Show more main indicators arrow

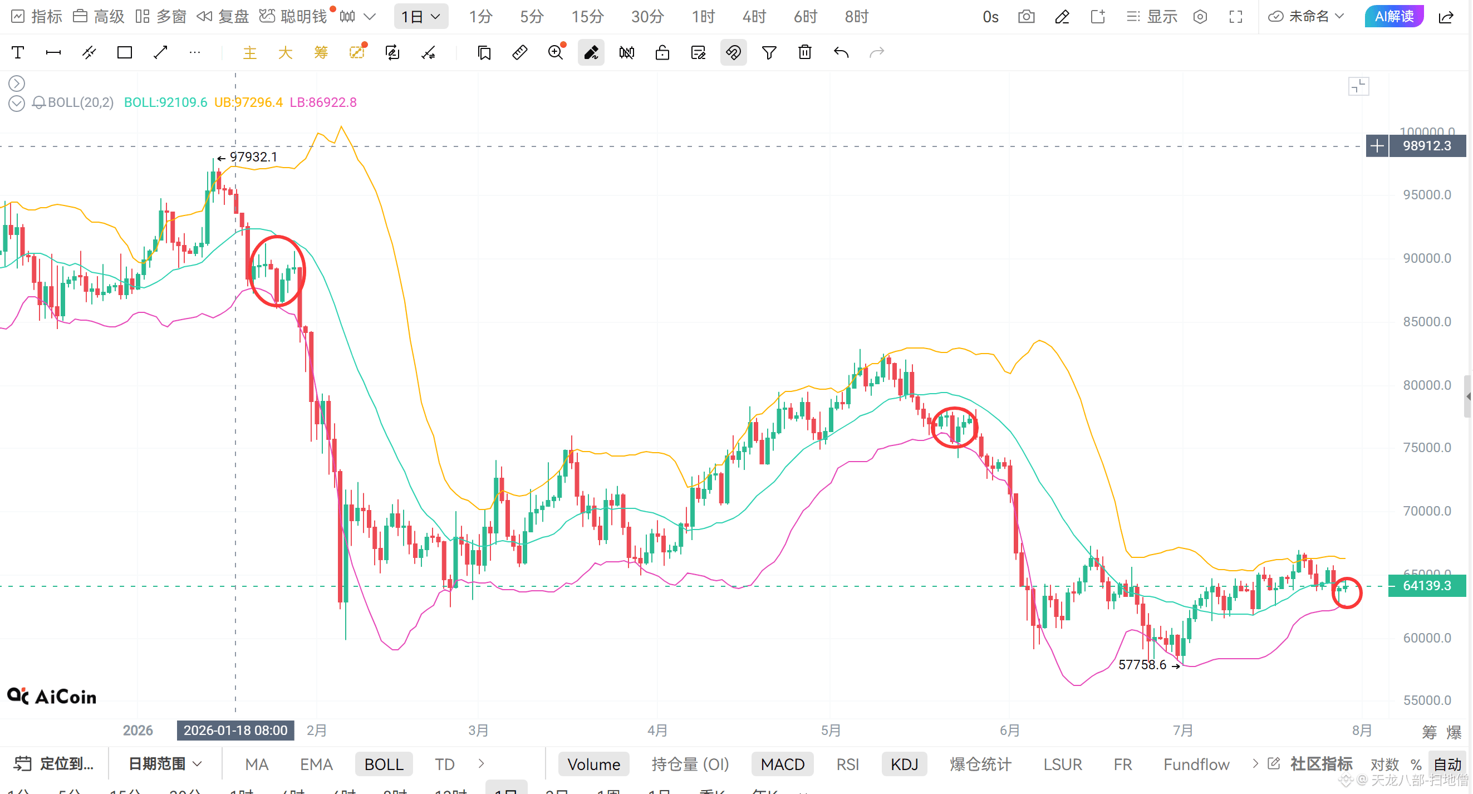point(482,764)
